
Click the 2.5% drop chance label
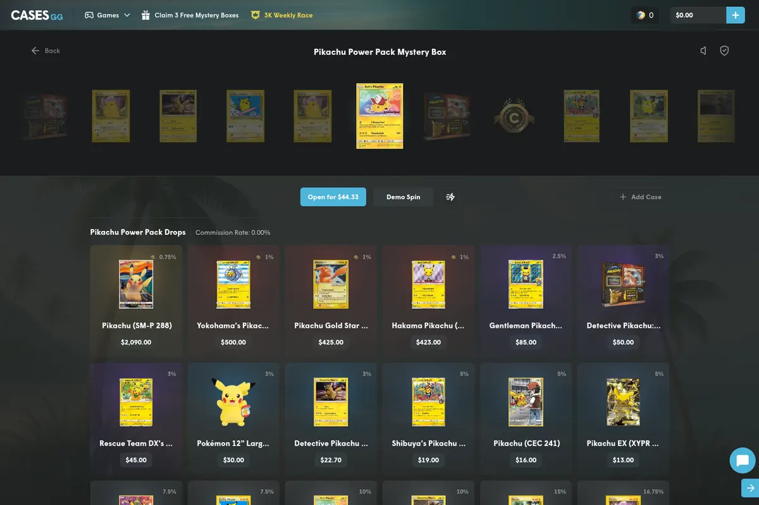click(x=559, y=256)
